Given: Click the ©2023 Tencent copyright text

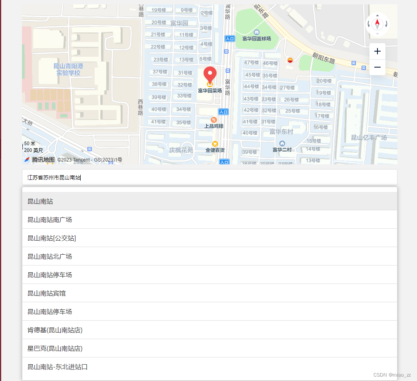Looking at the screenshot, I should [x=89, y=160].
